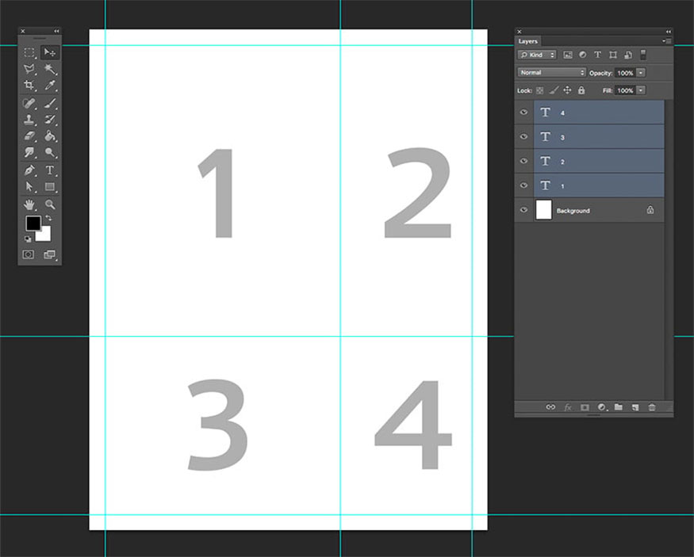The height and width of the screenshot is (557, 694).
Task: Toggle Quick Mask mode
Action: 29,254
